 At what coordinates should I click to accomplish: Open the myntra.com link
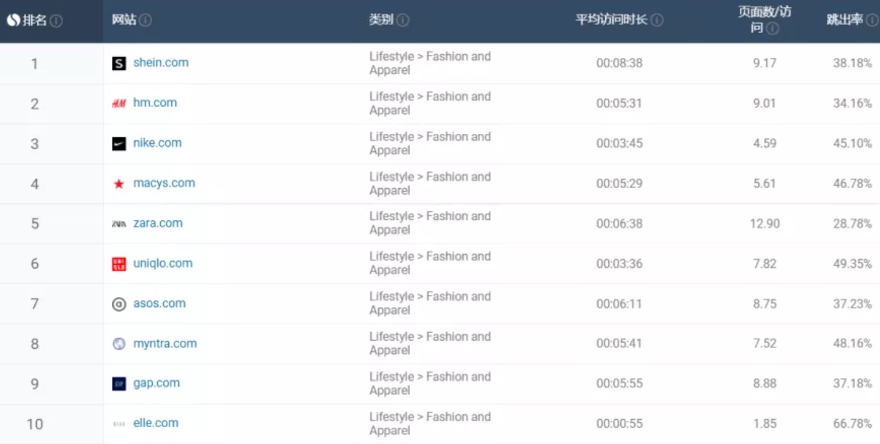(165, 343)
